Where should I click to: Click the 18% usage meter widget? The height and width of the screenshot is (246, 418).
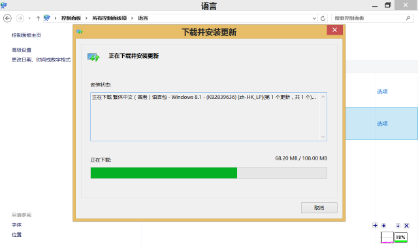400,237
